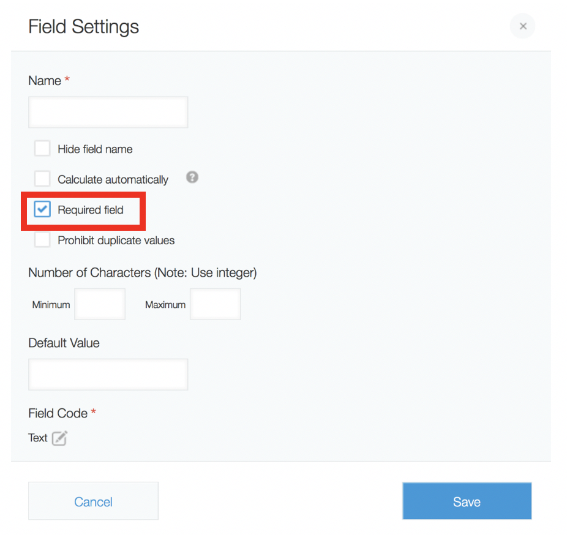Image resolution: width=567 pixels, height=535 pixels.
Task: Enable the Hide field name checkbox
Action: 42,149
